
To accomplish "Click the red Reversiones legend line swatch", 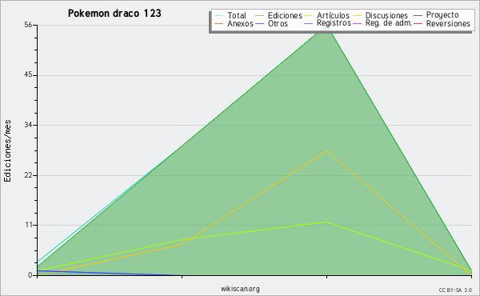I will click(x=418, y=23).
